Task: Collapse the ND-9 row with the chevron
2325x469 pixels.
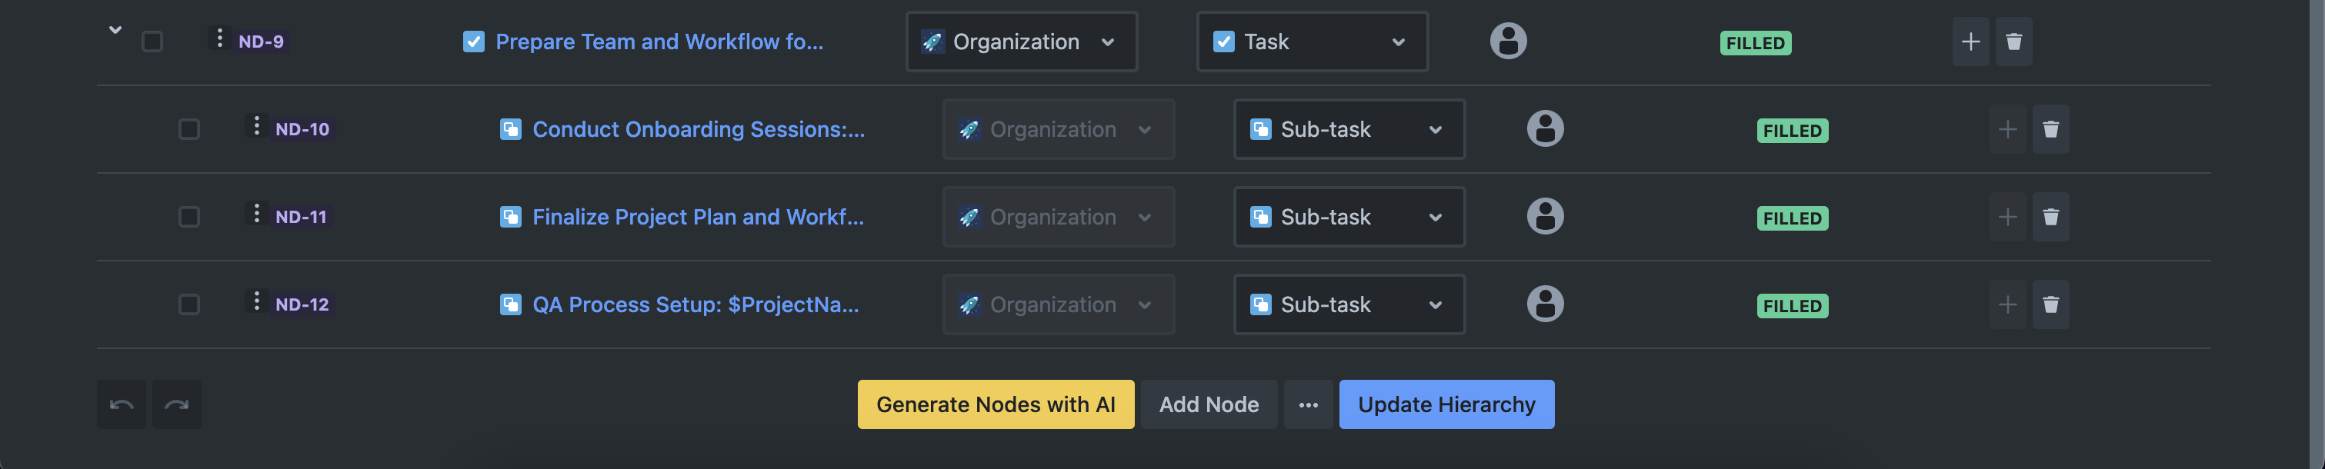Action: (x=115, y=30)
